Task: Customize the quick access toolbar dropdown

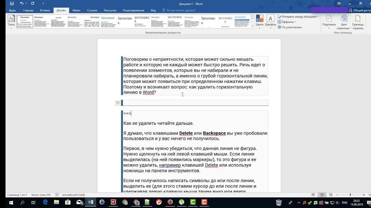Action: (x=43, y=3)
